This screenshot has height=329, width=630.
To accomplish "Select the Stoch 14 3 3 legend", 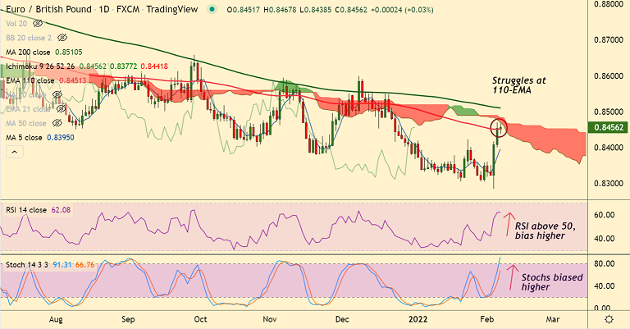I will pos(27,265).
